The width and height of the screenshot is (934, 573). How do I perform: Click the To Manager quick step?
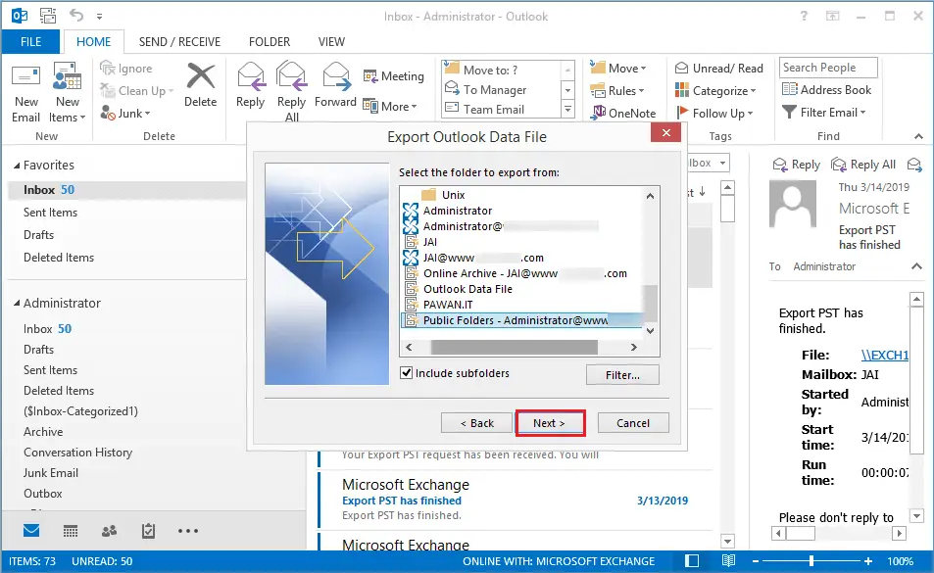(494, 90)
